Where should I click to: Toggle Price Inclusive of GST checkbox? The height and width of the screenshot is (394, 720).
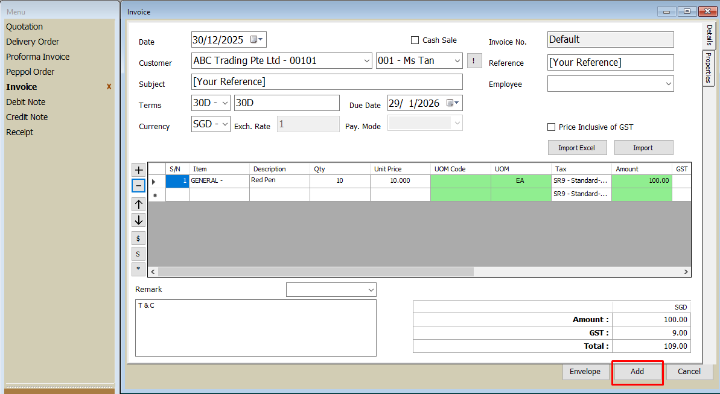(x=551, y=127)
